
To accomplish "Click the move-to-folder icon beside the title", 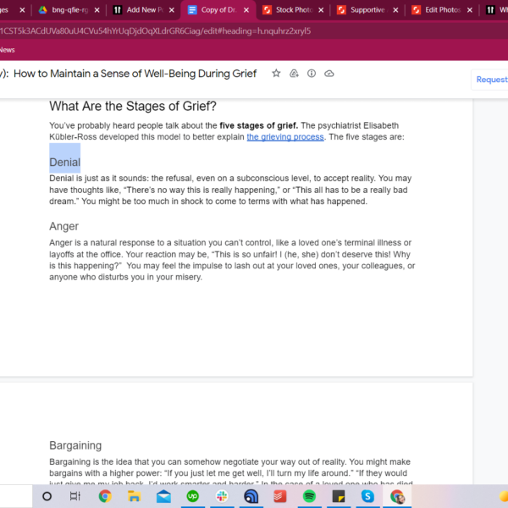I will (x=294, y=74).
